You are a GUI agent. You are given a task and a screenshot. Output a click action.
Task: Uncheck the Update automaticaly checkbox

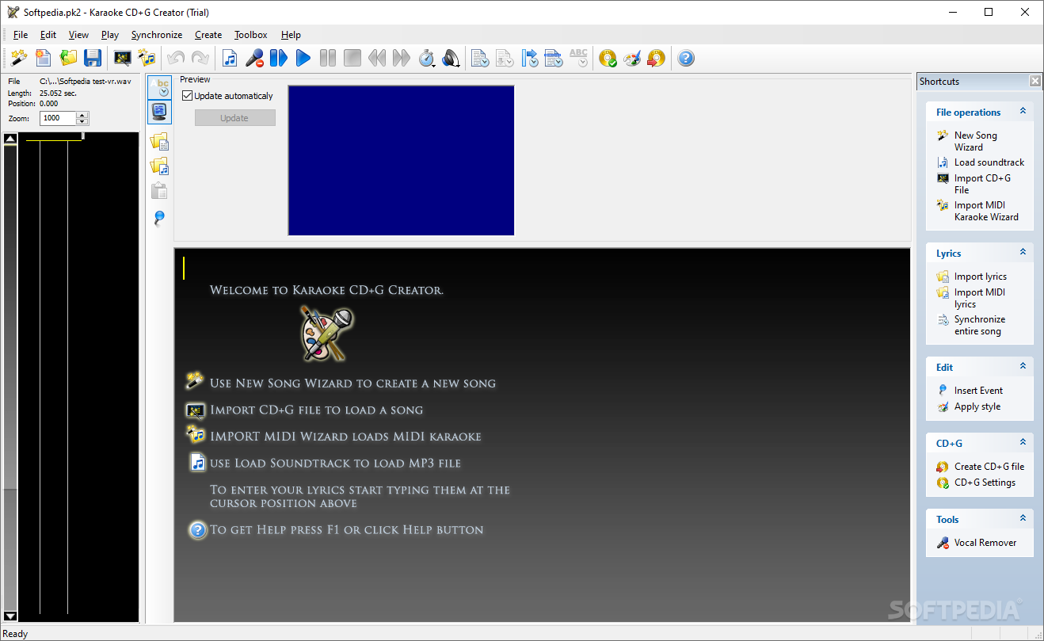click(x=188, y=96)
